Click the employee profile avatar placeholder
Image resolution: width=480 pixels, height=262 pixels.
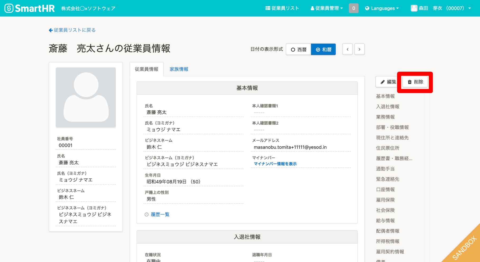tap(86, 97)
